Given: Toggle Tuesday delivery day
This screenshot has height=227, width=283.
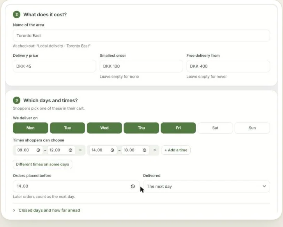Looking at the screenshot, I should [x=67, y=128].
